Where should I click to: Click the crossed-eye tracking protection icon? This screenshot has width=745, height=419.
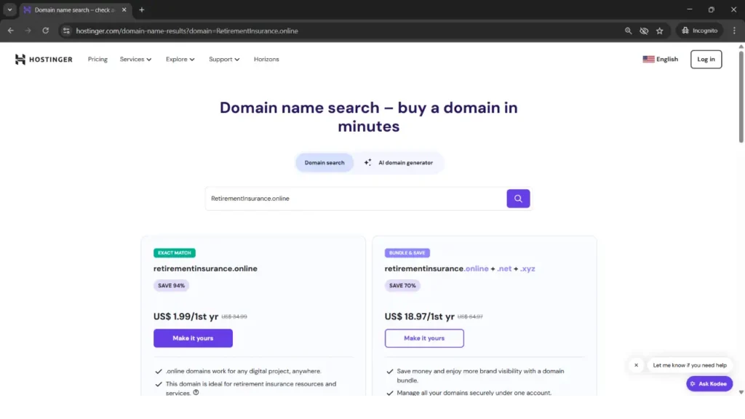click(x=644, y=31)
